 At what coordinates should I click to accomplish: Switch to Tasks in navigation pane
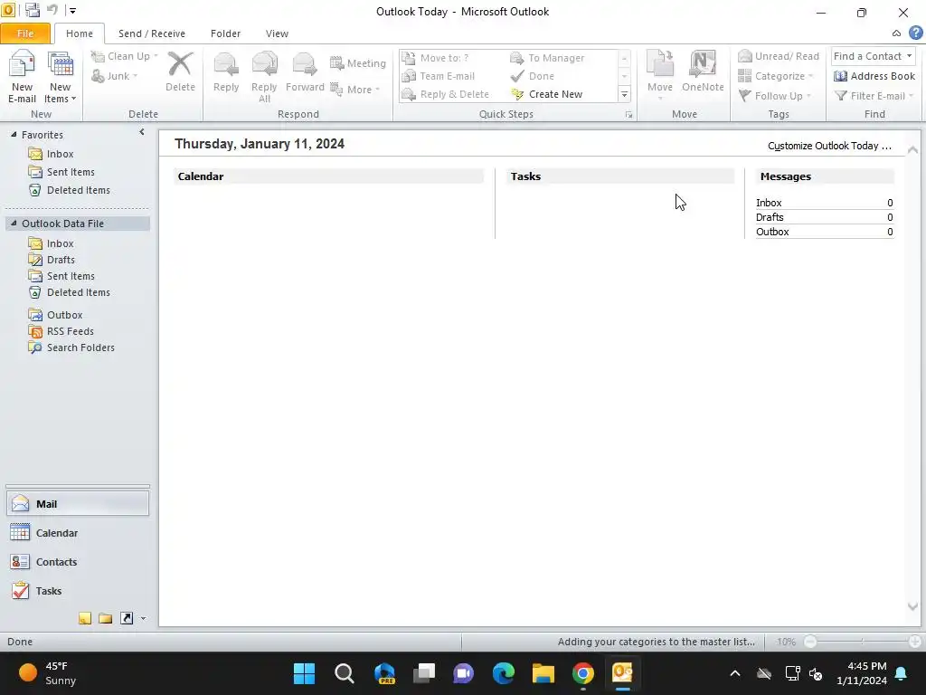click(78, 591)
